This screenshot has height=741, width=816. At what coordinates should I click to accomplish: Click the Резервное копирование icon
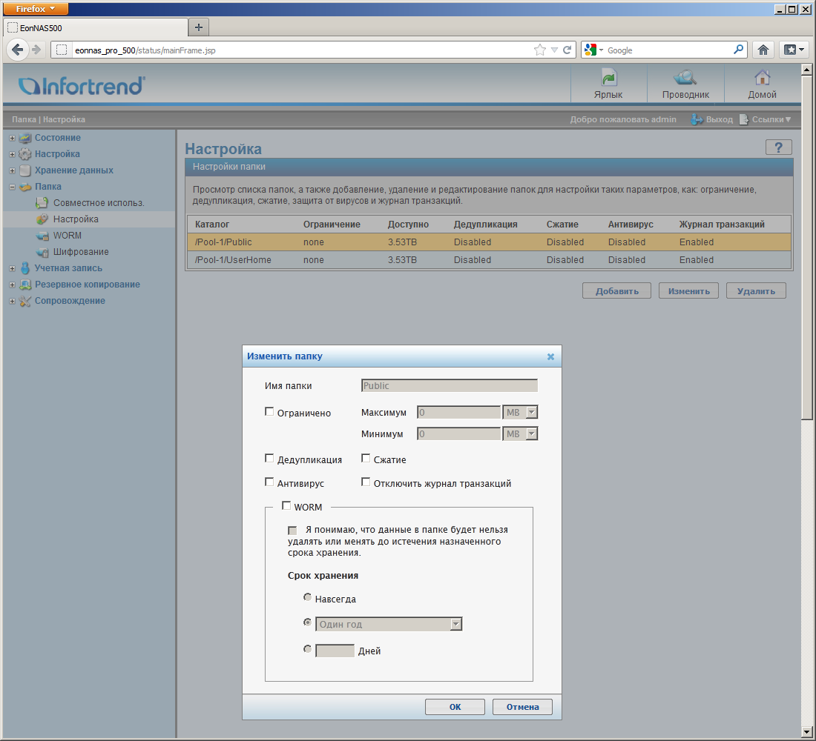pos(25,285)
